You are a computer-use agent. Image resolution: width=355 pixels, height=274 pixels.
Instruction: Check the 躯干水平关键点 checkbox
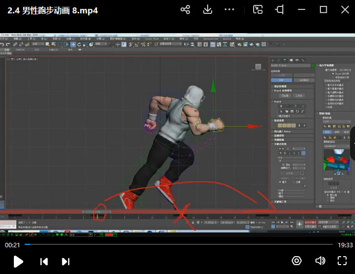(x=327, y=84)
